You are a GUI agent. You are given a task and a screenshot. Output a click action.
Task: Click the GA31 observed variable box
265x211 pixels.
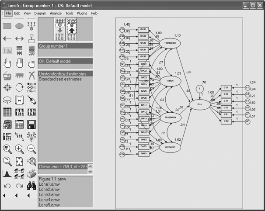143,29
